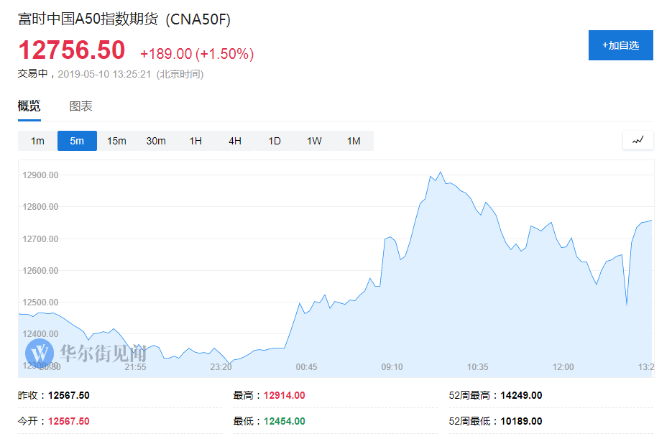Click the current price 12756.50
This screenshot has height=439, width=672.
[x=72, y=50]
